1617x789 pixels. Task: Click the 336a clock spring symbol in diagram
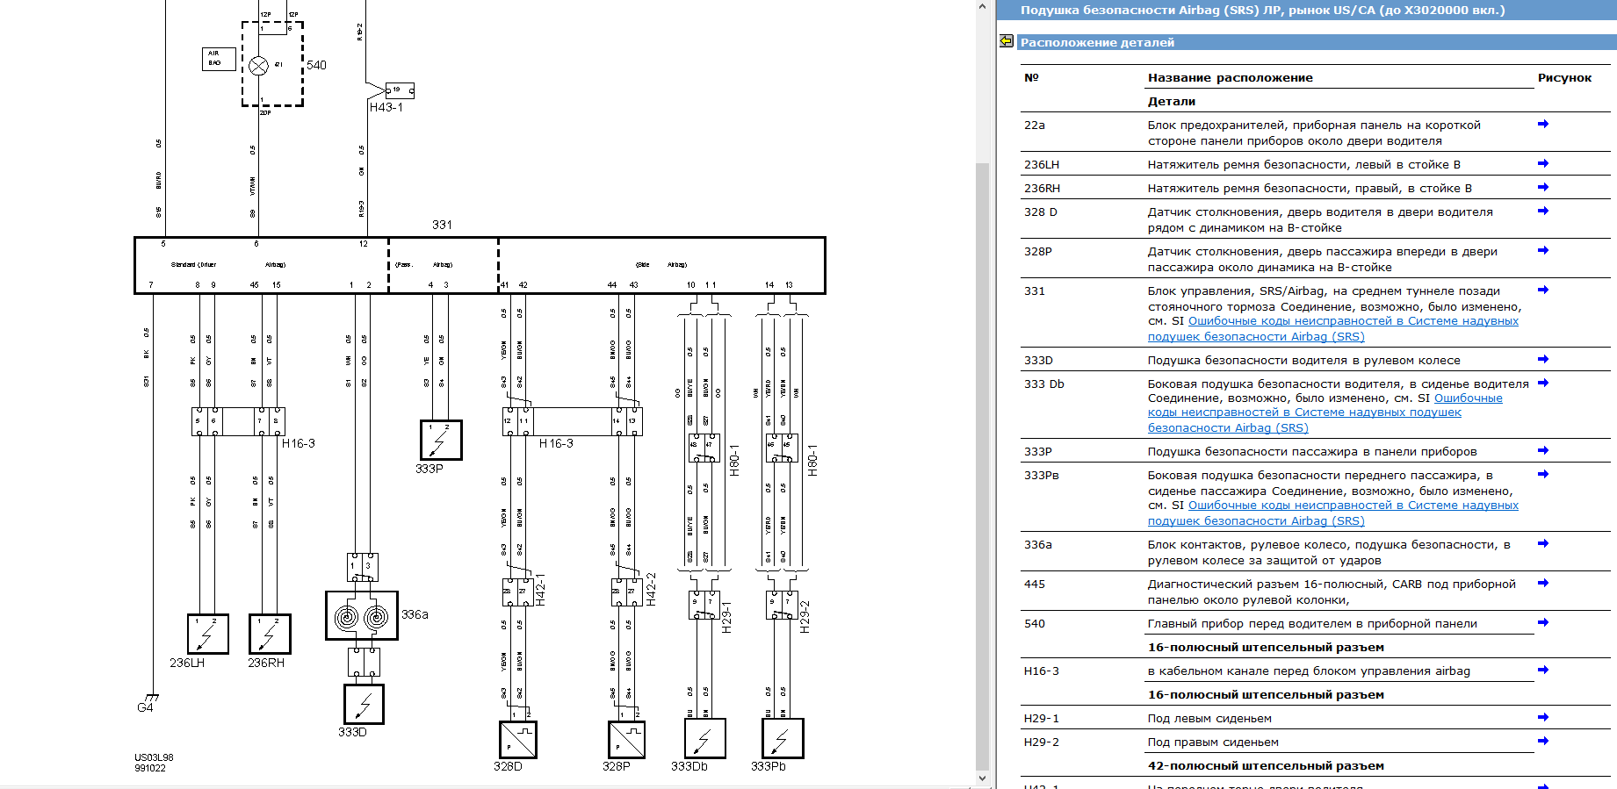[x=362, y=617]
